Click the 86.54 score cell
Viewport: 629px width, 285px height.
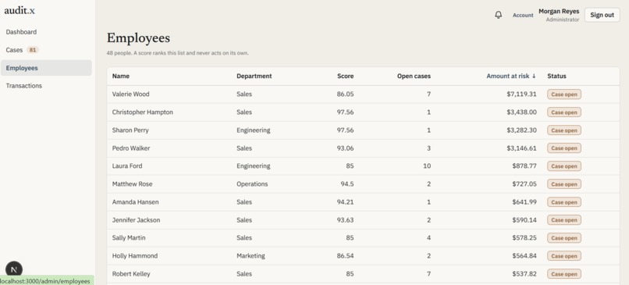(x=346, y=255)
